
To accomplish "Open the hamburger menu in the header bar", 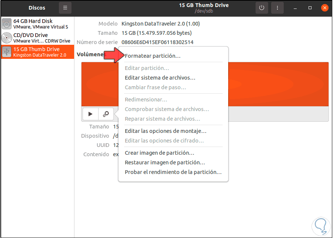I will coord(65,7).
